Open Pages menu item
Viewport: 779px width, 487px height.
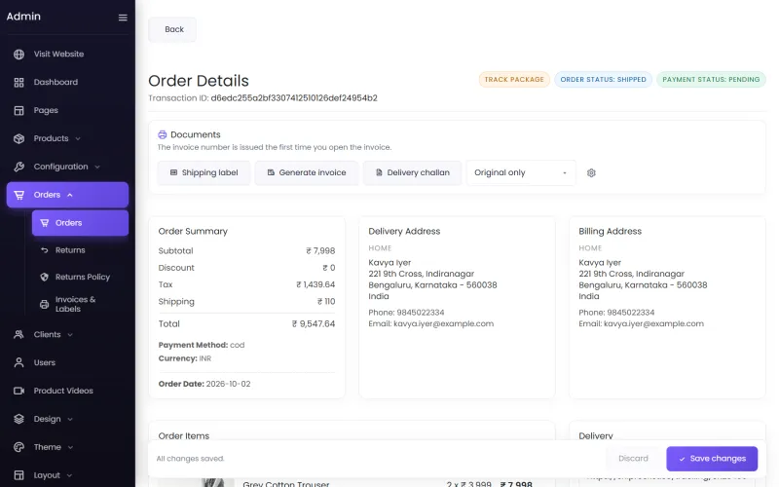click(x=67, y=110)
